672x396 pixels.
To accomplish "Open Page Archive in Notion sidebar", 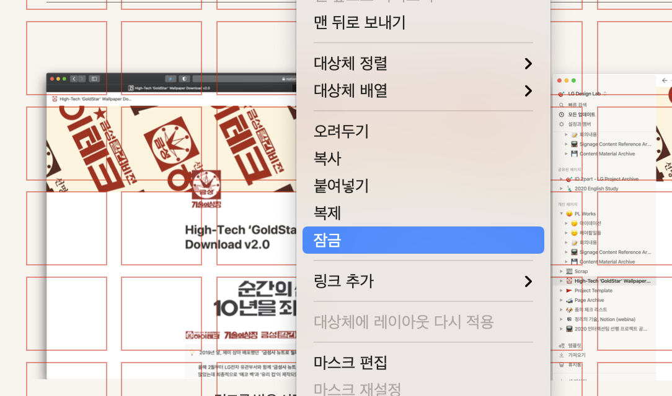I will [589, 300].
